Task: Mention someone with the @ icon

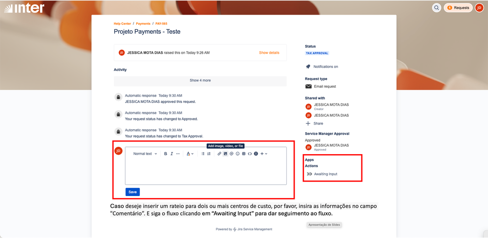Action: pos(232,154)
